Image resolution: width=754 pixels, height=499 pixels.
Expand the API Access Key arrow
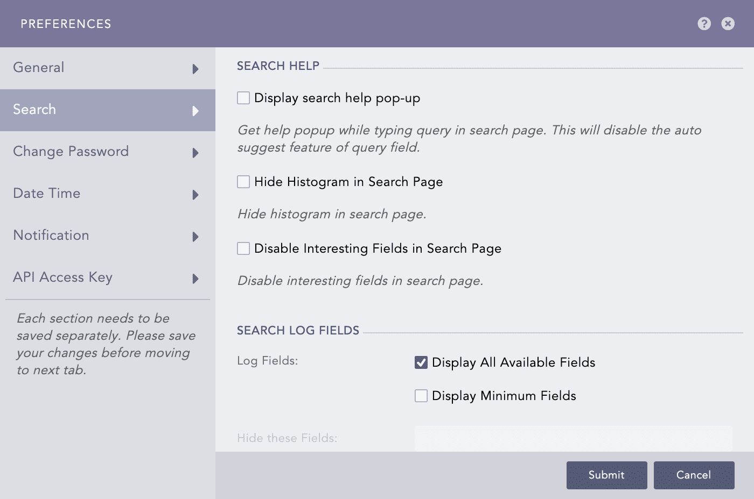[195, 279]
